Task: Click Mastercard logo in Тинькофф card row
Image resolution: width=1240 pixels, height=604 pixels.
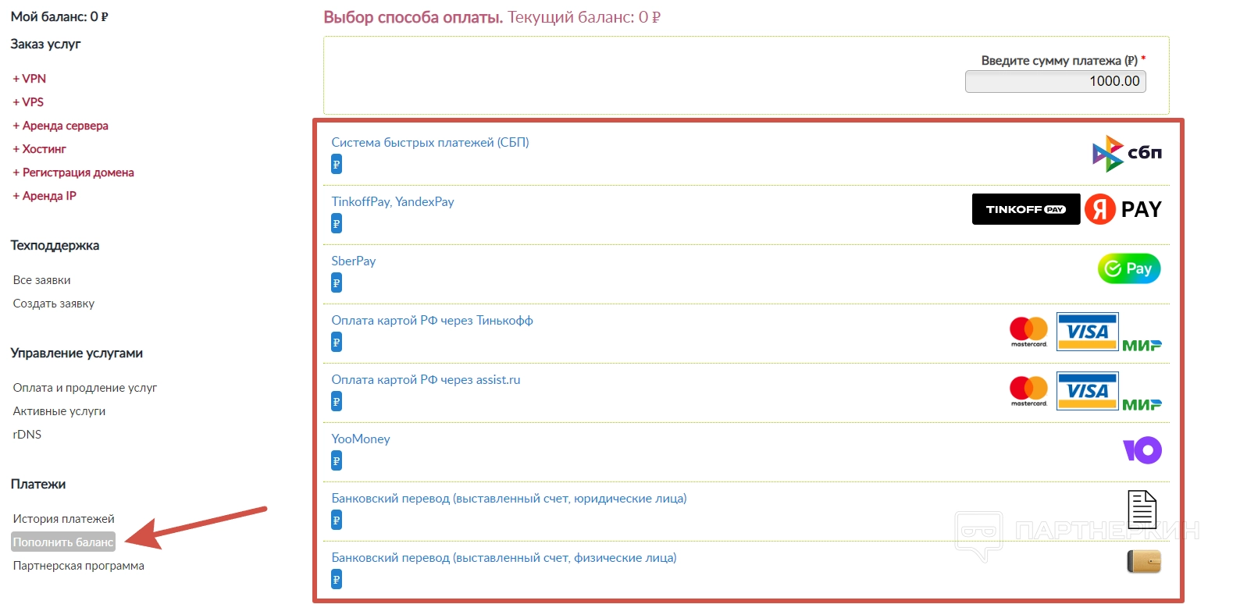Action: coord(1028,332)
